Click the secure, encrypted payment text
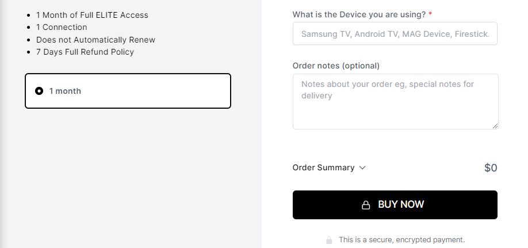The image size is (528, 248). [x=401, y=240]
